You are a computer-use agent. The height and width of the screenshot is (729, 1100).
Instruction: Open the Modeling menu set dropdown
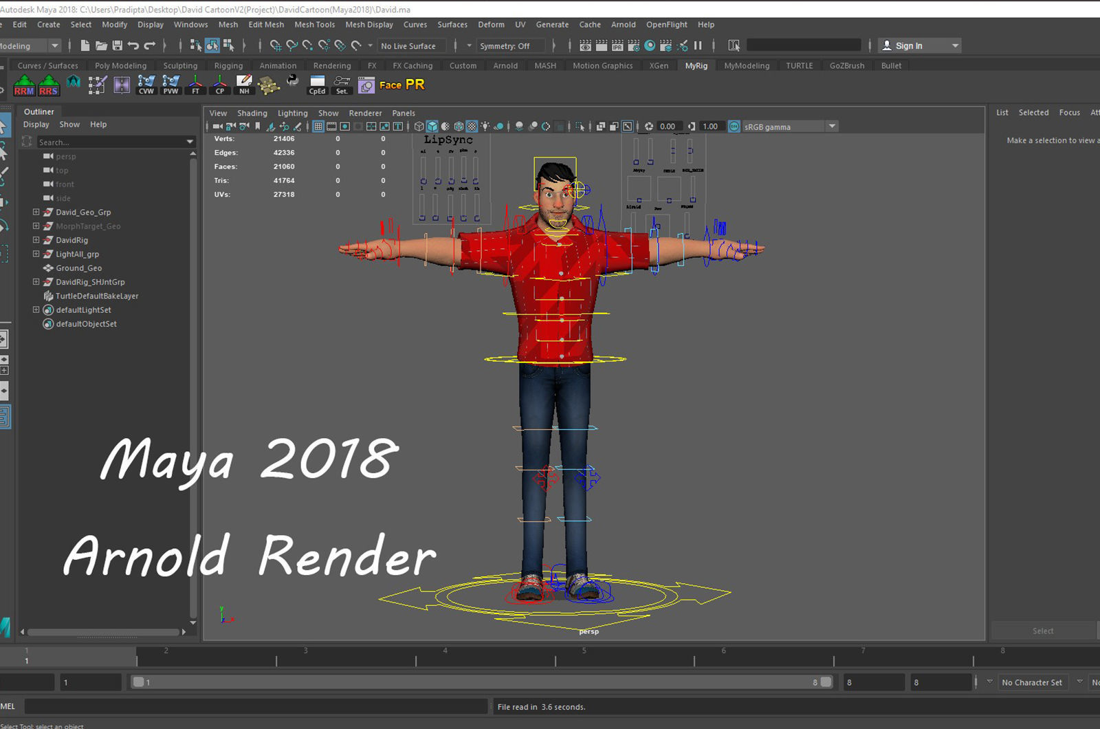[54, 46]
